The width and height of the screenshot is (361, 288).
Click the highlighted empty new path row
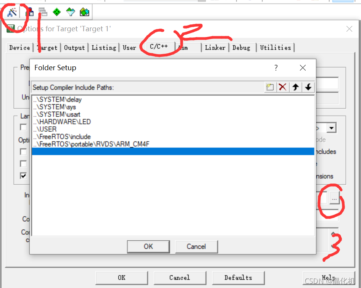[173, 151]
